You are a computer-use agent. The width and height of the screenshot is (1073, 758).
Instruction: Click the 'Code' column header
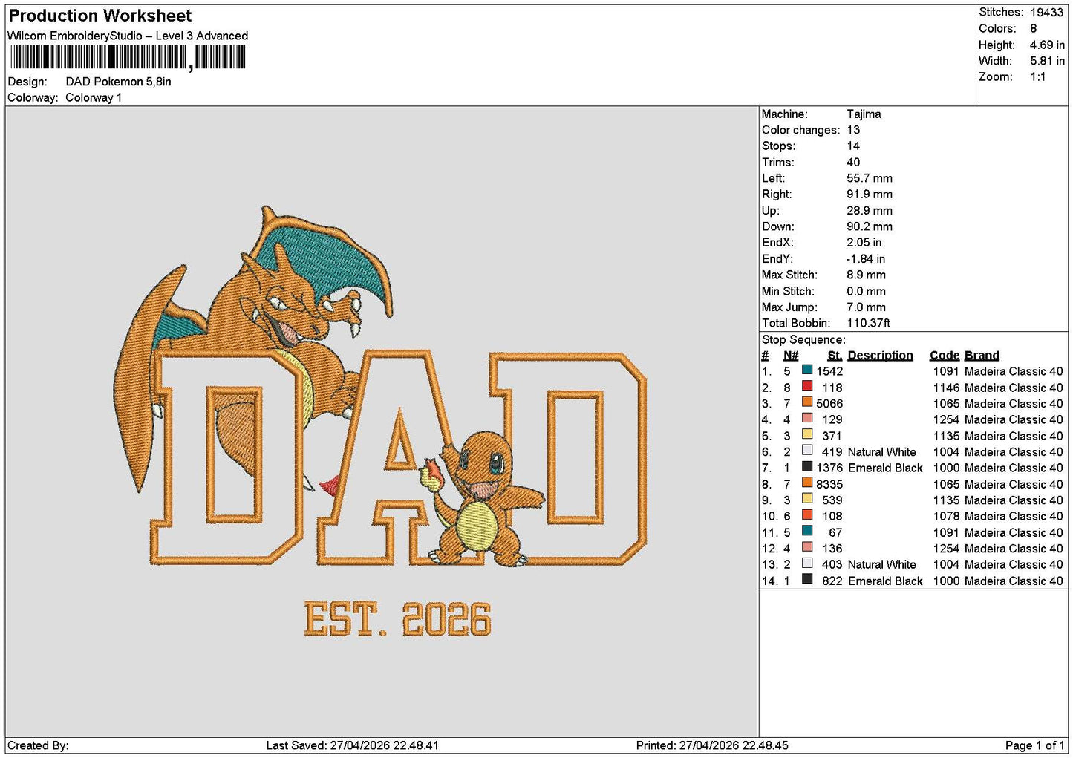click(x=945, y=356)
